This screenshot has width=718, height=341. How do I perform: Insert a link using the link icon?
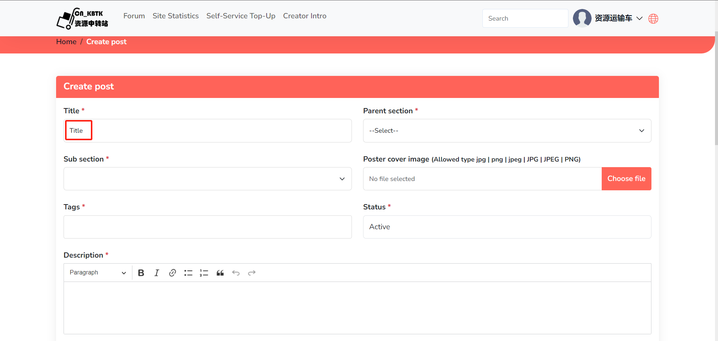tap(172, 273)
